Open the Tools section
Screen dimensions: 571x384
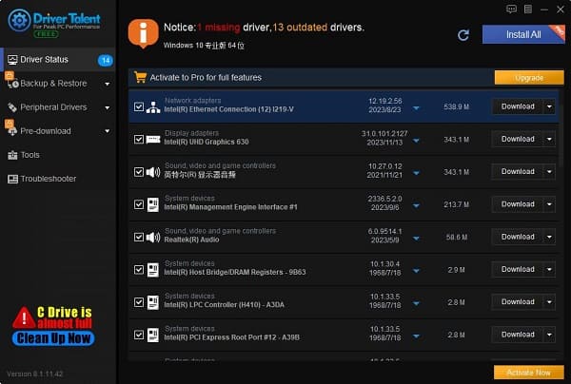[x=58, y=155]
